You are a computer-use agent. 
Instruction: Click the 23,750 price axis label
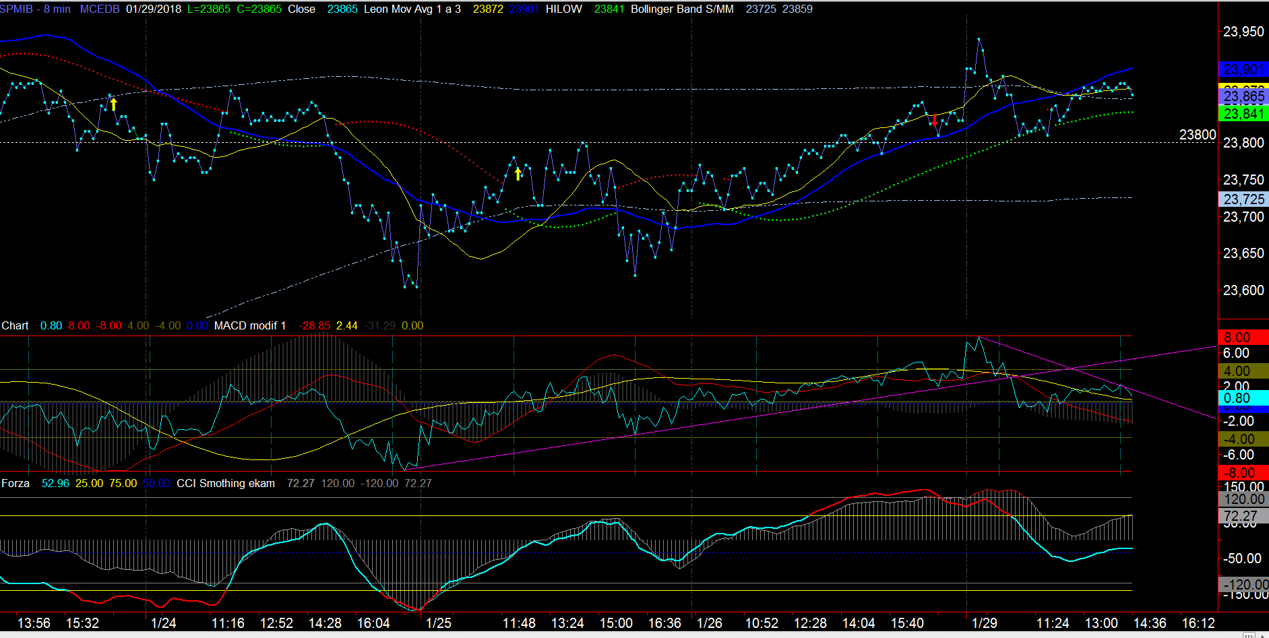click(x=1243, y=180)
